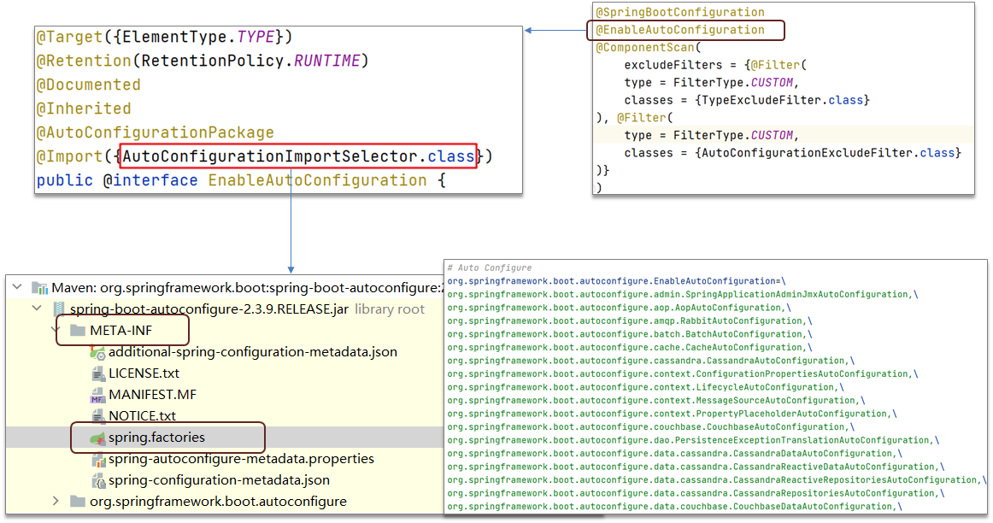Select the org.springframework.boot.autoconfigure package row
Screen dimensions: 993x523
218,502
